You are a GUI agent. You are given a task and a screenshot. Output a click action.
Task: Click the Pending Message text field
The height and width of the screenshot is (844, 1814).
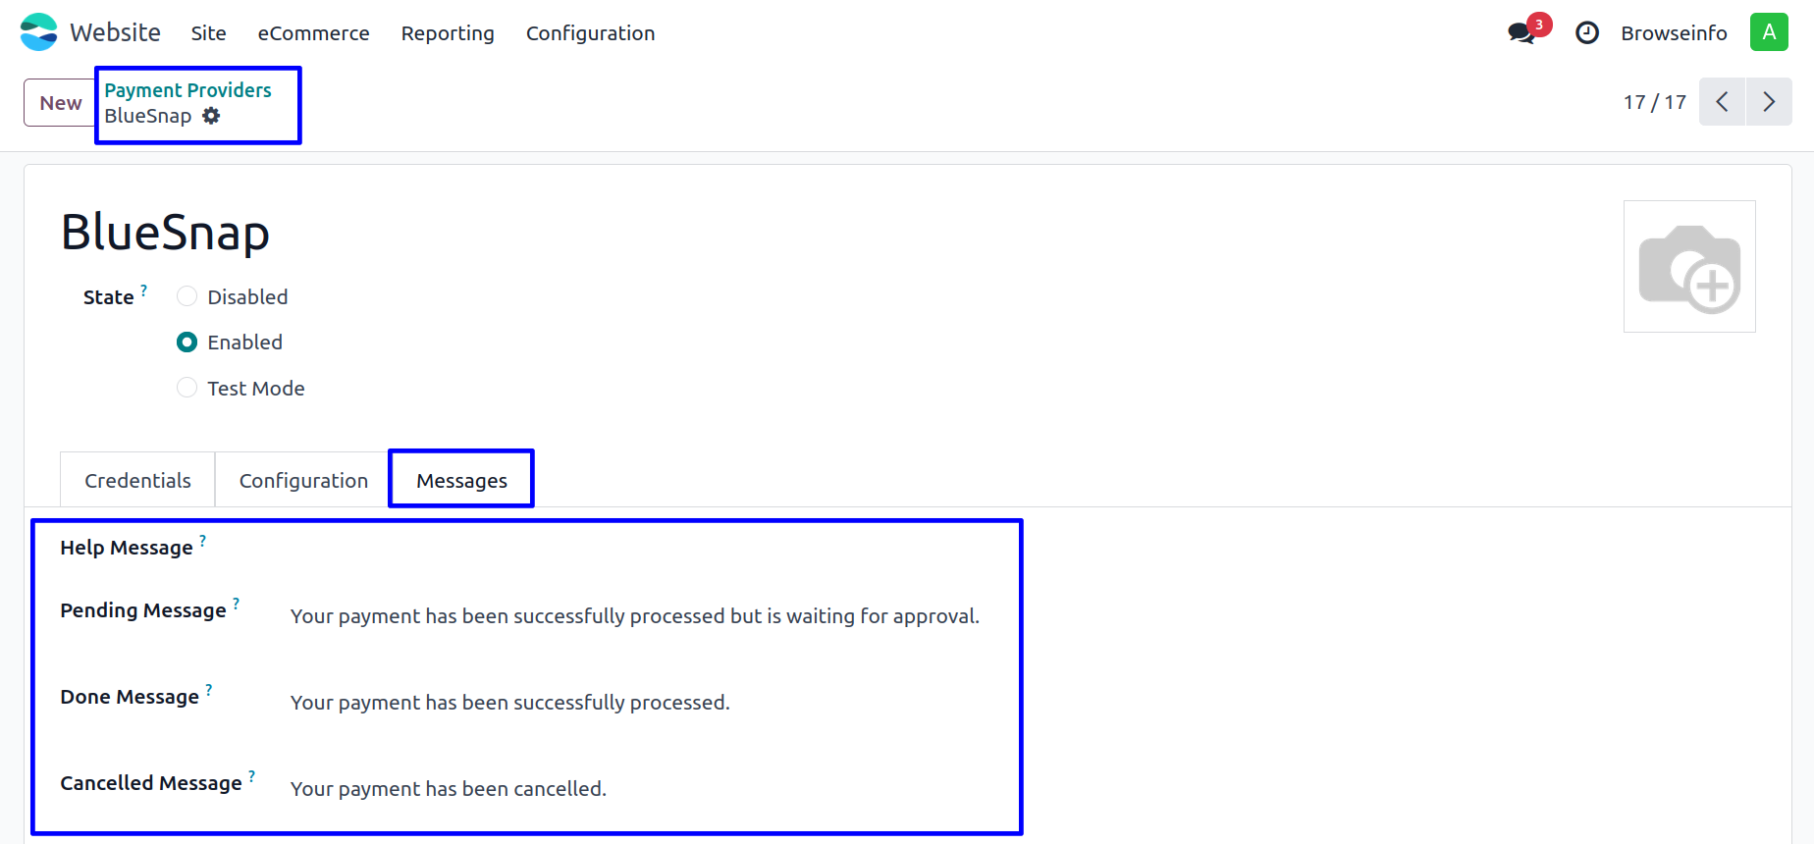pyautogui.click(x=634, y=616)
